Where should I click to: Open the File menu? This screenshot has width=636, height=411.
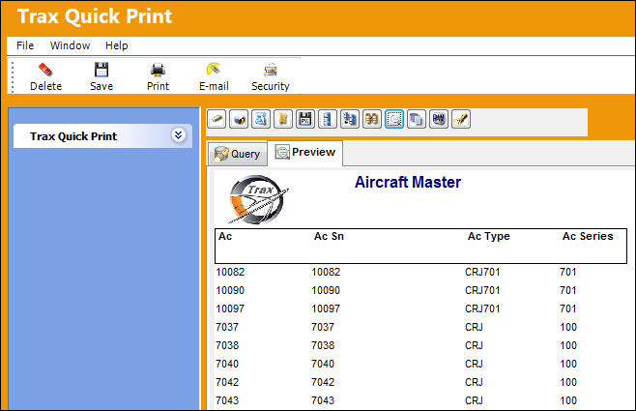(x=25, y=45)
